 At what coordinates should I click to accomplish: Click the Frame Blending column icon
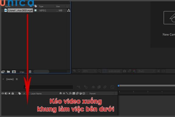[x=74, y=93]
